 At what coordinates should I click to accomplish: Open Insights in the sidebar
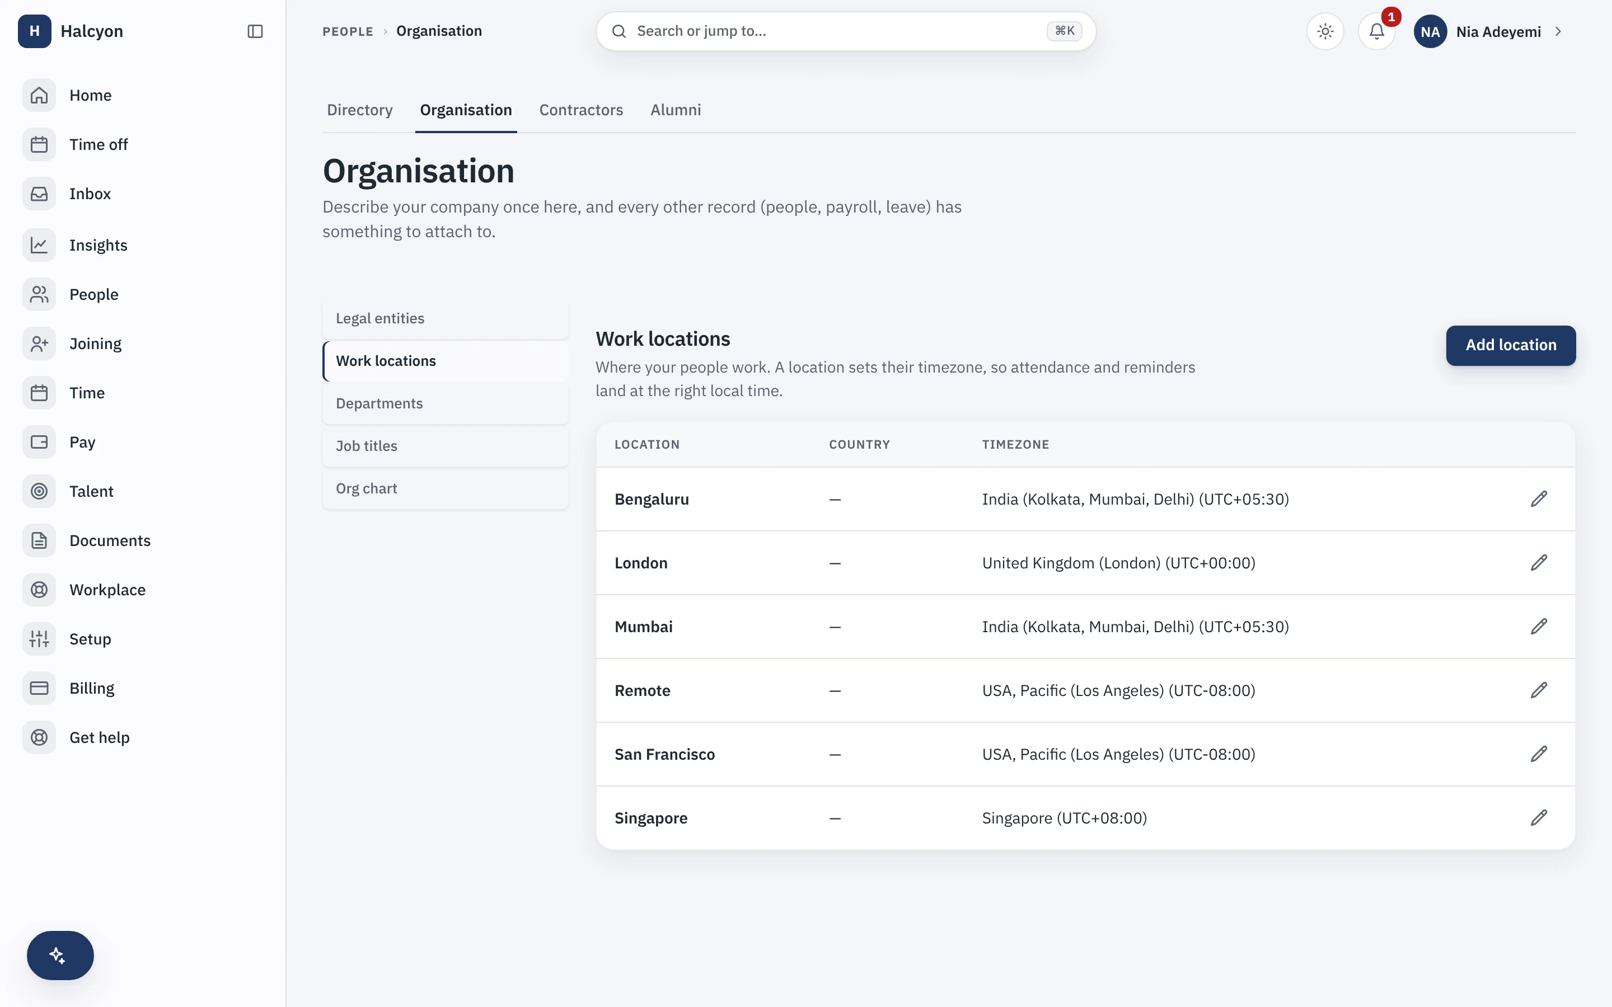[x=143, y=245]
